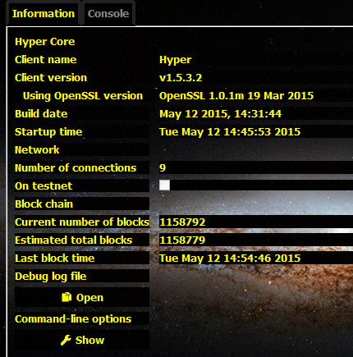
Task: Switch to the Console tab
Action: [x=108, y=14]
